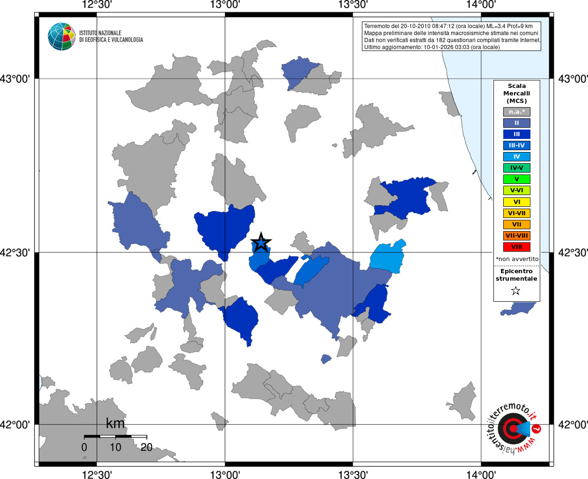Click the VI-VII legend swatch

coord(517,213)
